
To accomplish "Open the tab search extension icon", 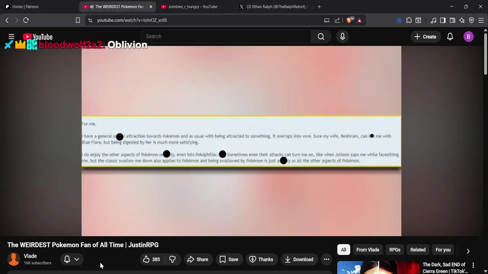I will 418,20.
